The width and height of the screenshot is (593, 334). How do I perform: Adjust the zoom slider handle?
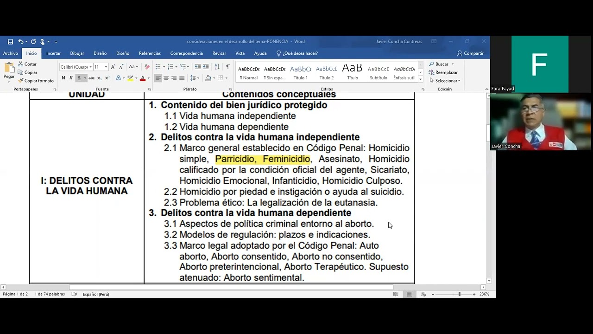pyautogui.click(x=460, y=294)
